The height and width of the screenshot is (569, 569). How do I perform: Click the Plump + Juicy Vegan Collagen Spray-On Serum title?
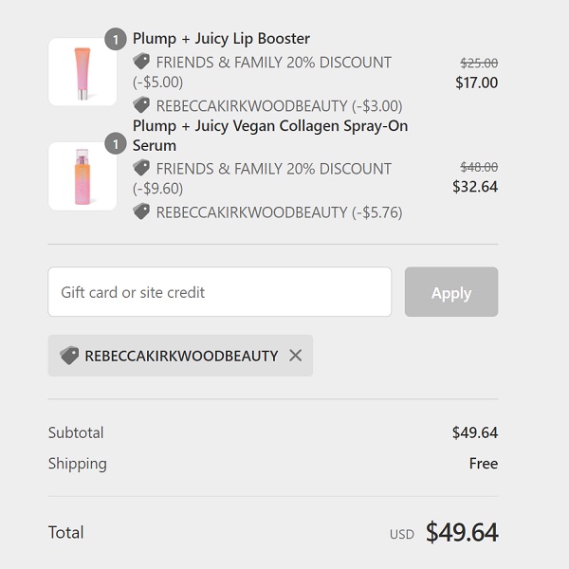[270, 136]
